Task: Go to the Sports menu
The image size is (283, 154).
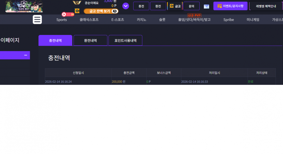Action: tap(62, 20)
